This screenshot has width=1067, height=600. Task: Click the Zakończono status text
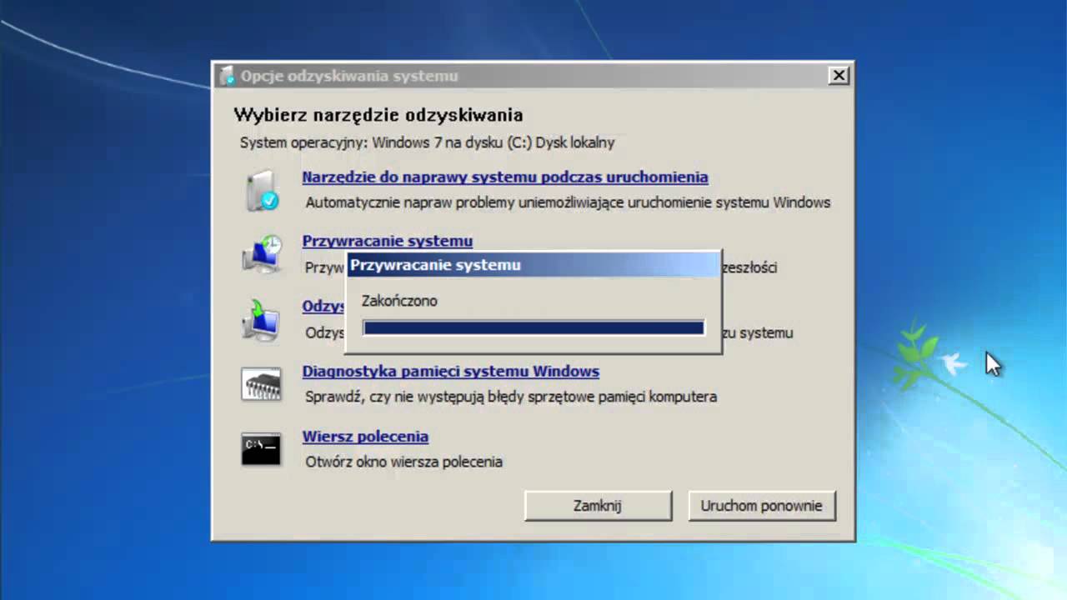click(x=399, y=301)
